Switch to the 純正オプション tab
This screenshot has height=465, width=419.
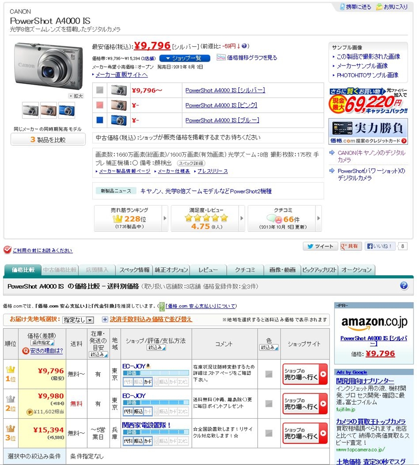[x=171, y=270]
